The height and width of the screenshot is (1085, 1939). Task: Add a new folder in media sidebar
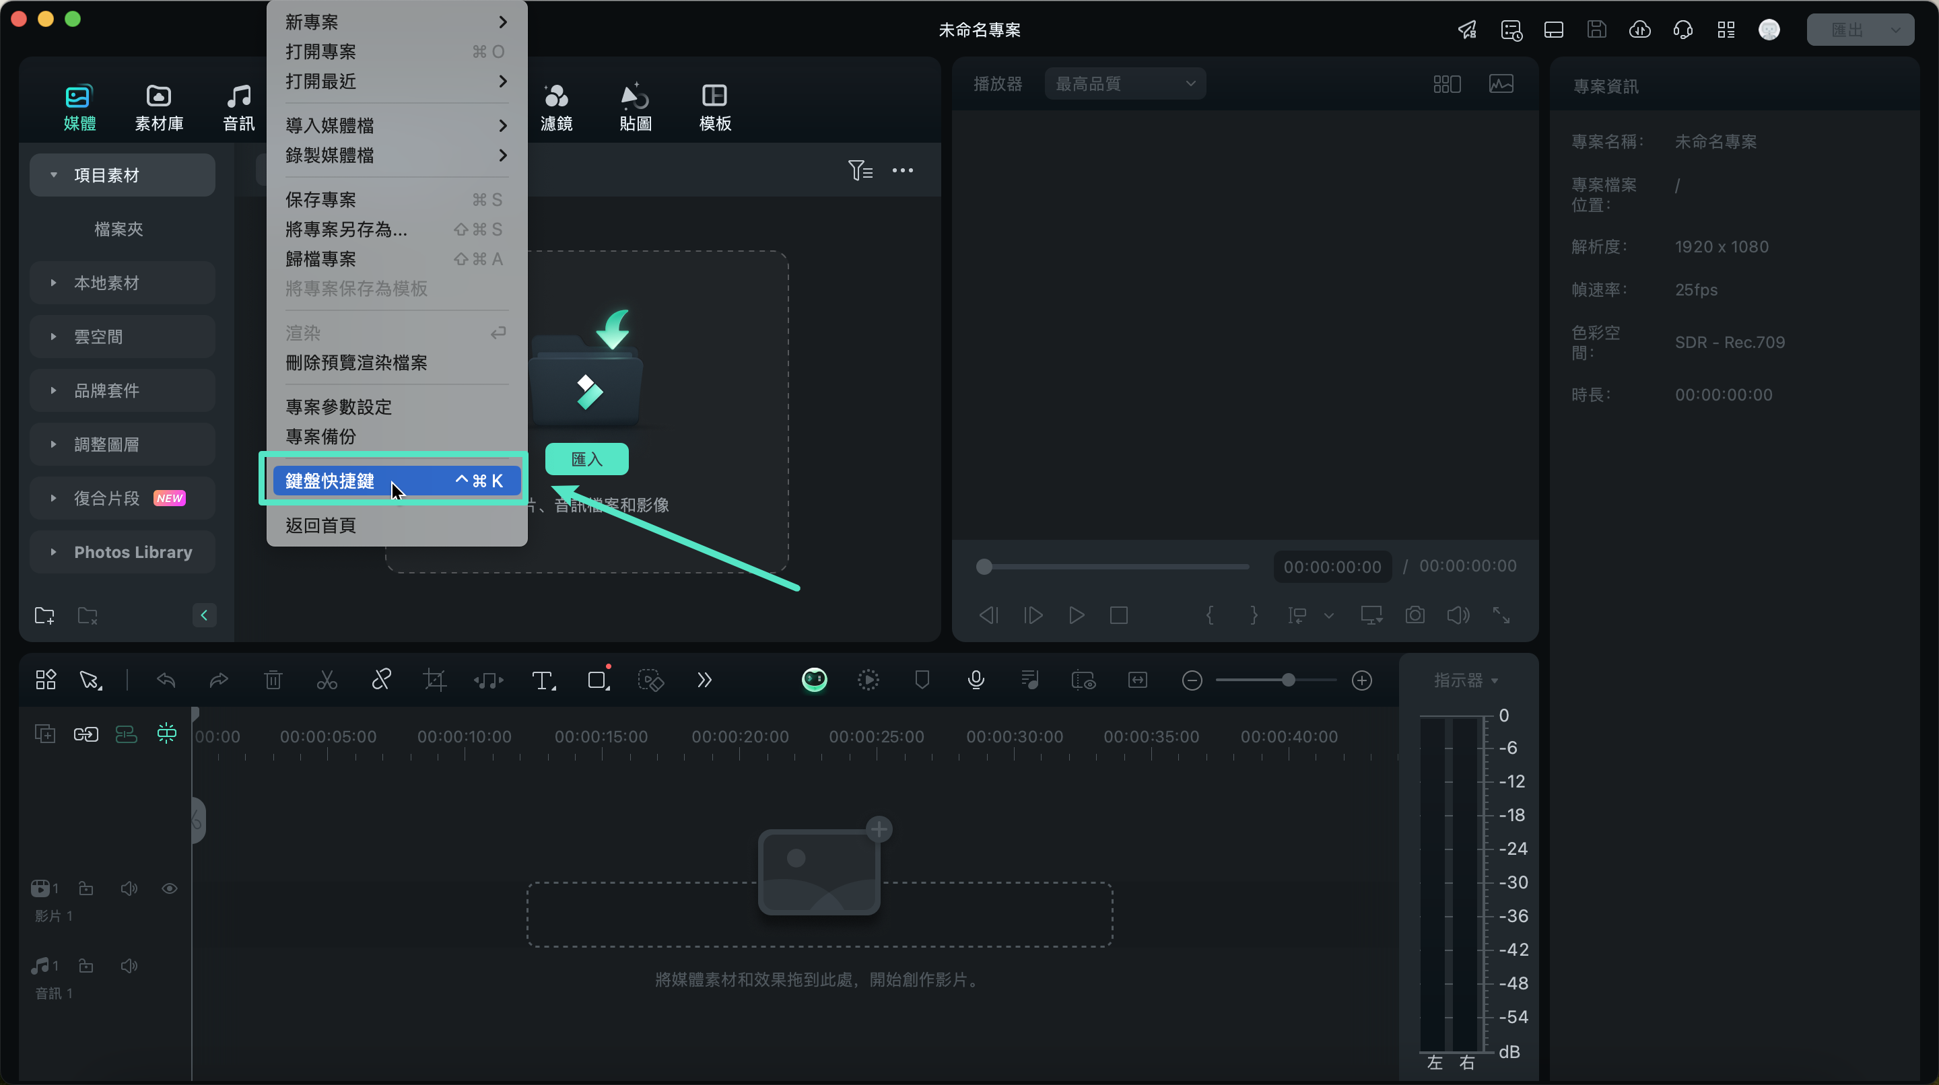(44, 615)
